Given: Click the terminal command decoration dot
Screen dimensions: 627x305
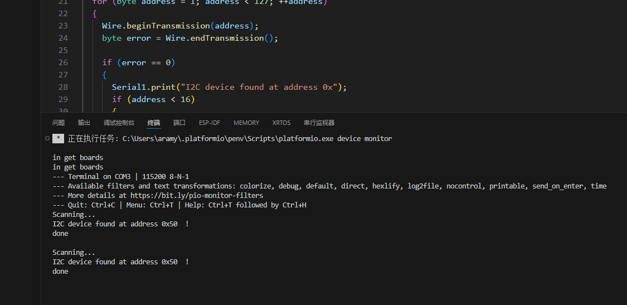Looking at the screenshot, I should click(47, 137).
